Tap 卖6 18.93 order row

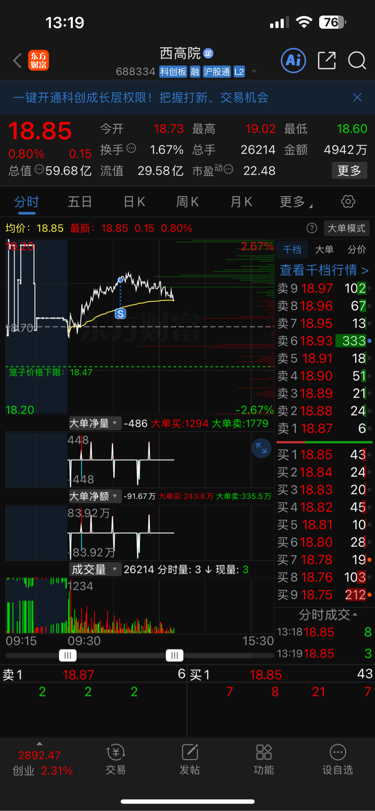pos(324,341)
